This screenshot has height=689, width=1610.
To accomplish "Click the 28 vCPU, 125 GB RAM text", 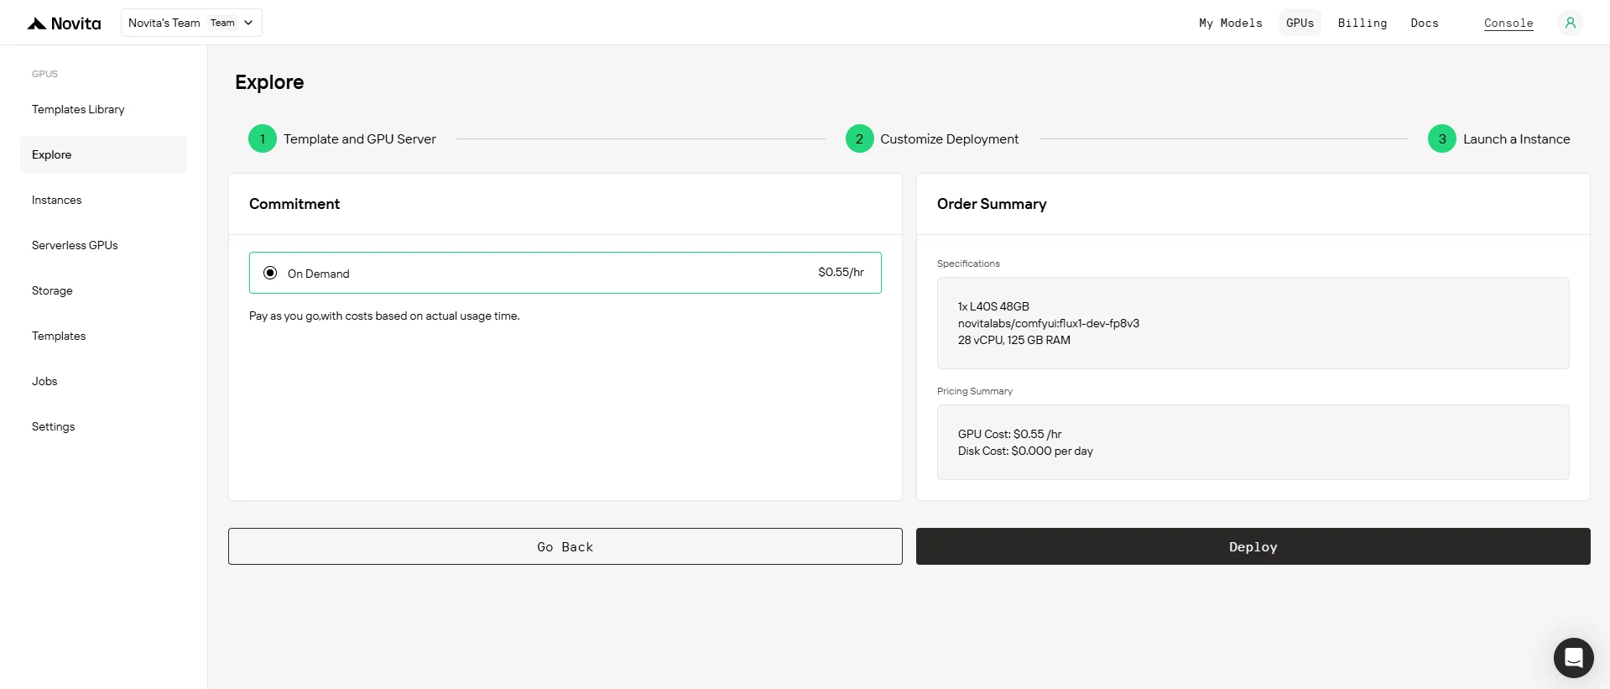I will point(1014,340).
